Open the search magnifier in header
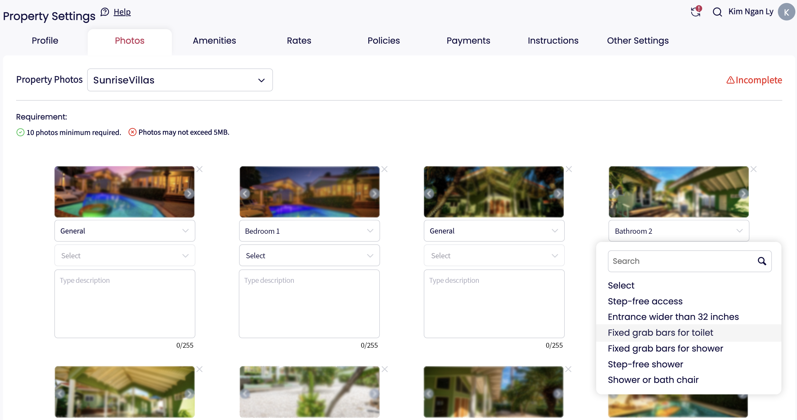Viewport: 797px width, 420px height. pyautogui.click(x=717, y=12)
